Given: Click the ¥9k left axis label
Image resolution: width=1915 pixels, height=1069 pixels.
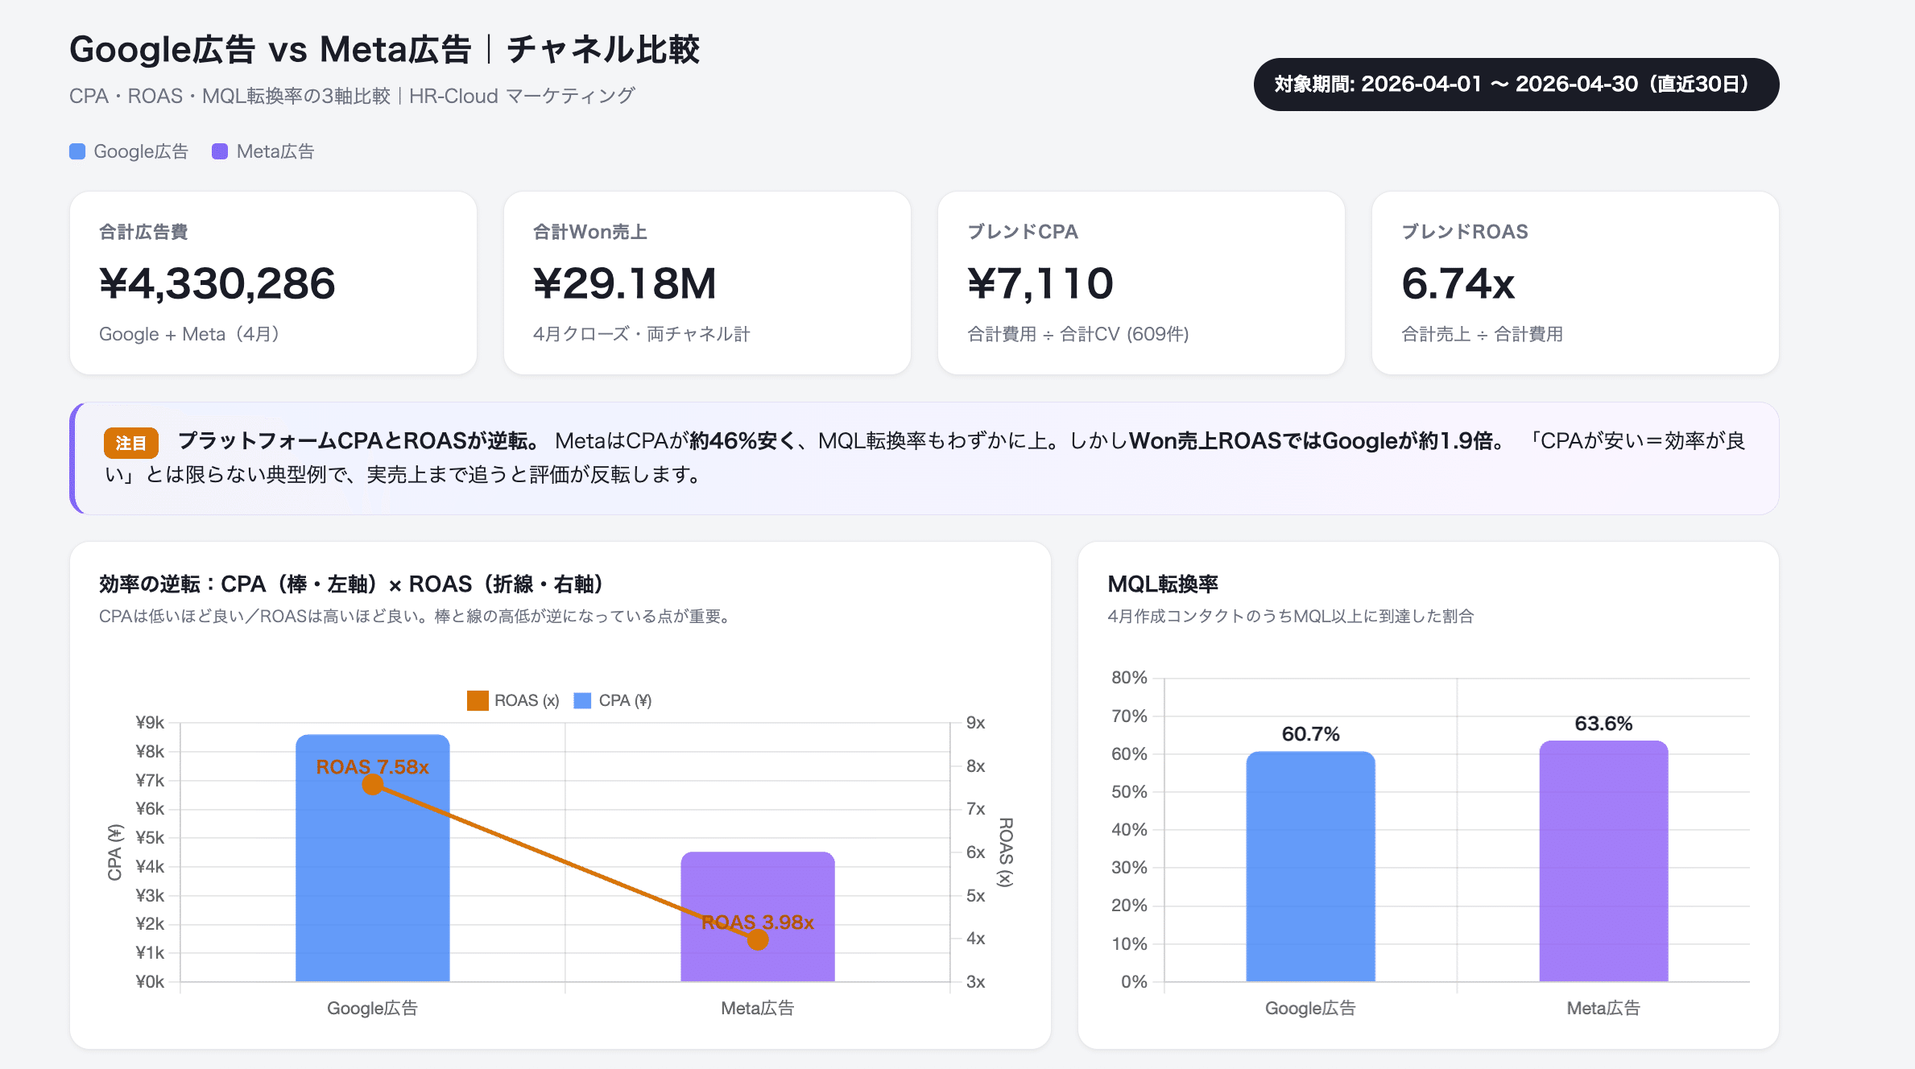Looking at the screenshot, I should tap(150, 723).
